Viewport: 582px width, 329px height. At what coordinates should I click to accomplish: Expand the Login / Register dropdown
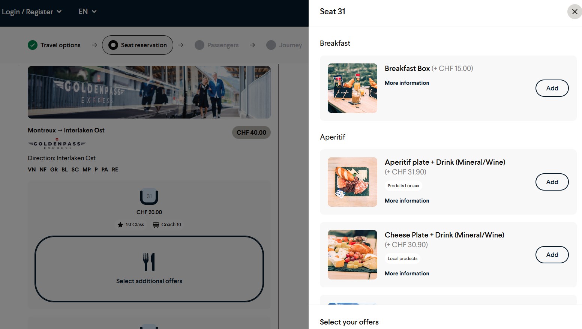click(x=31, y=12)
